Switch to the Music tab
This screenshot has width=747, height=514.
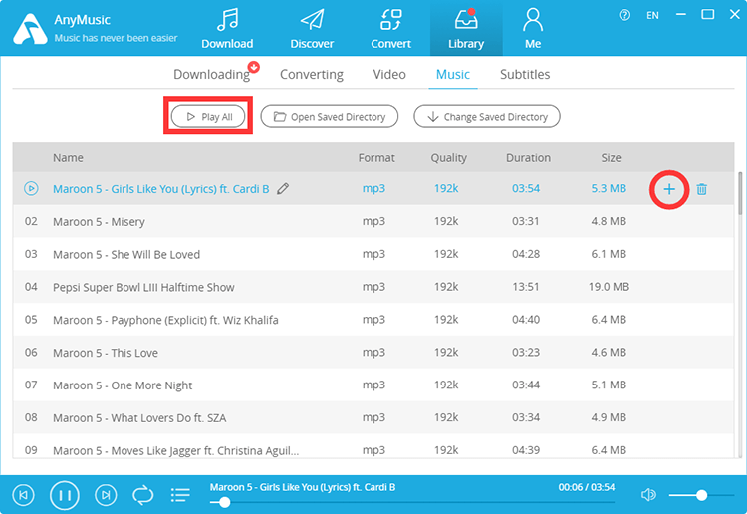[x=453, y=75]
